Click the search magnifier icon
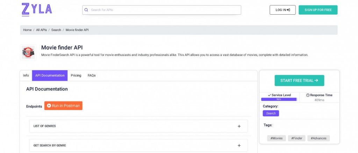 click(x=86, y=10)
